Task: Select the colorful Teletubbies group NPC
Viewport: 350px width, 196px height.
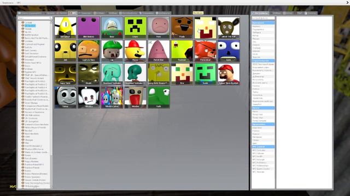Action: (x=112, y=97)
